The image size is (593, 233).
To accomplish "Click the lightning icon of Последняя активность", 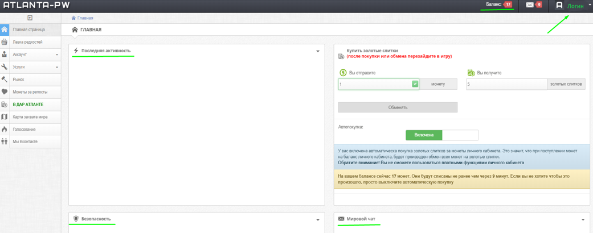I will pos(76,51).
